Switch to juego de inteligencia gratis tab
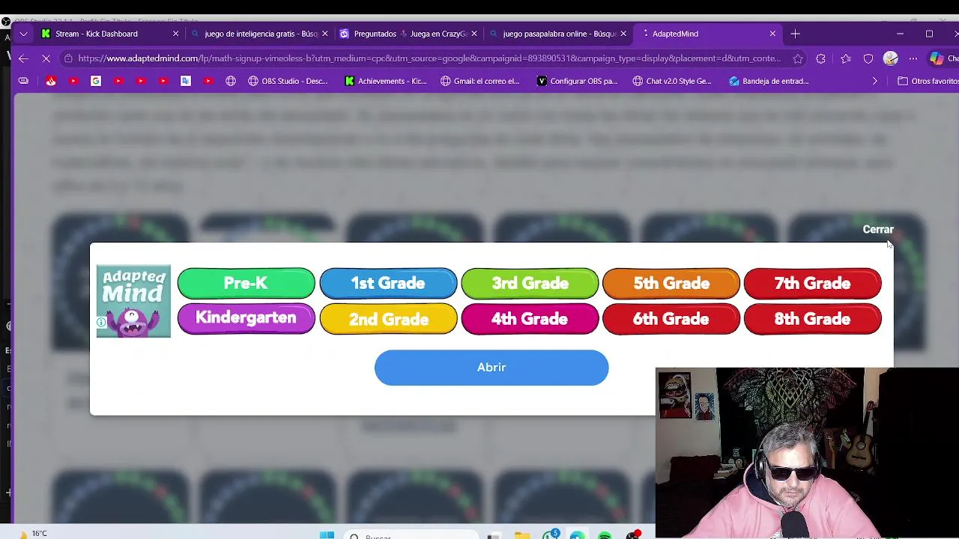This screenshot has height=539, width=959. coord(261,34)
